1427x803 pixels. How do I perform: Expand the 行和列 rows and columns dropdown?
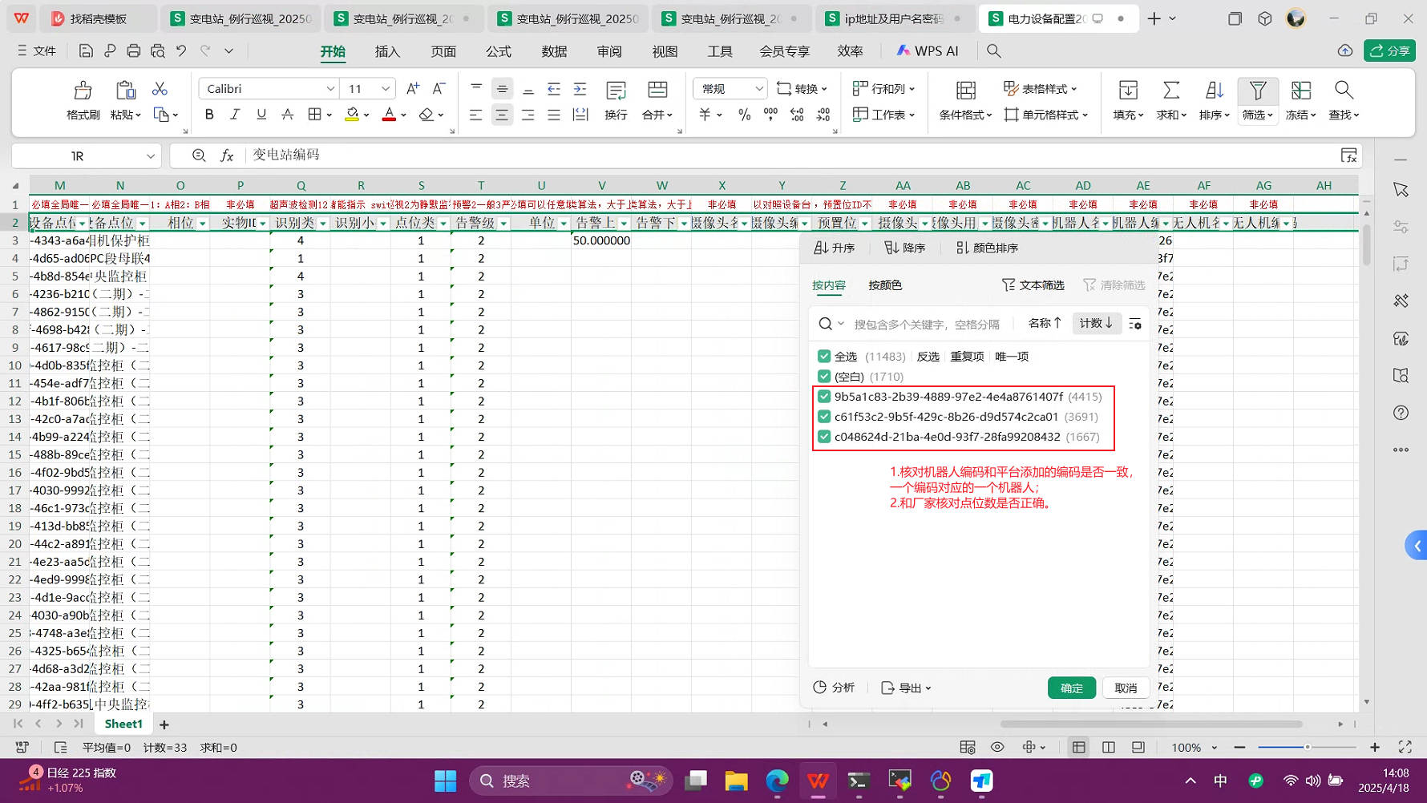pos(883,88)
